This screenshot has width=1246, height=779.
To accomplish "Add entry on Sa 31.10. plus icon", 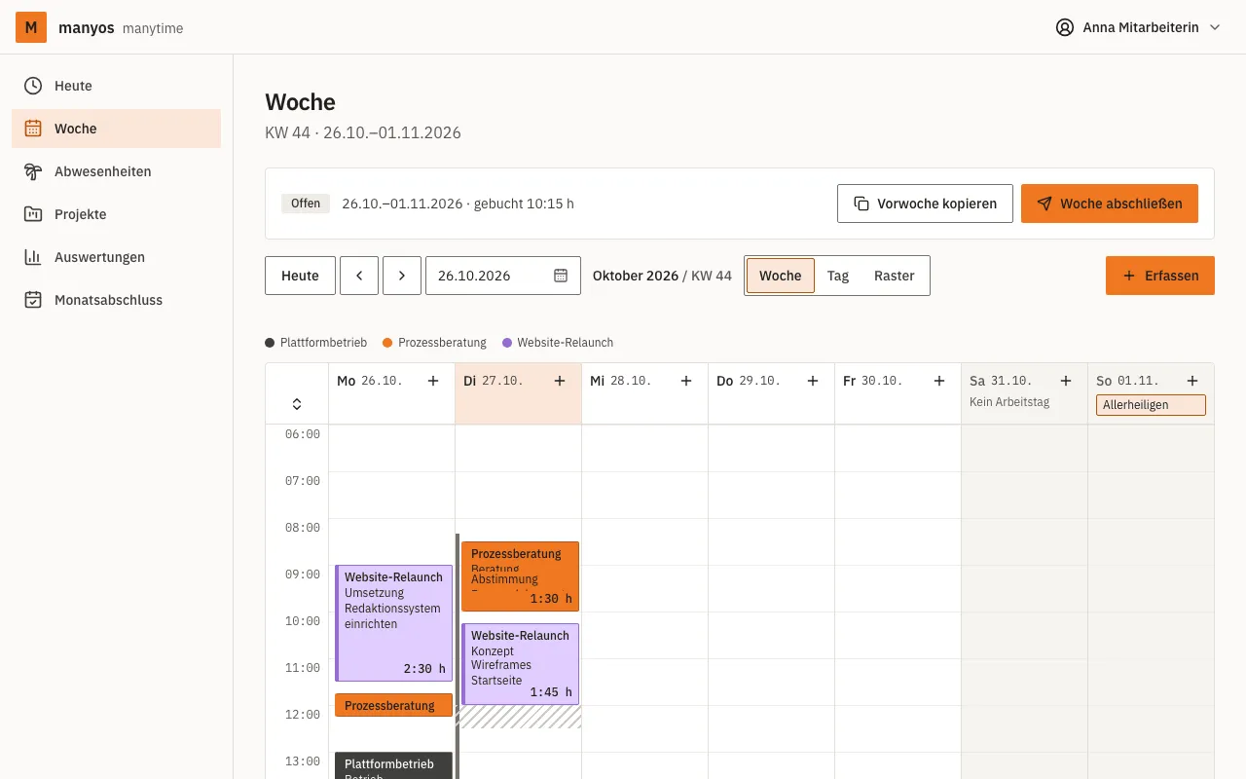I will click(1066, 381).
